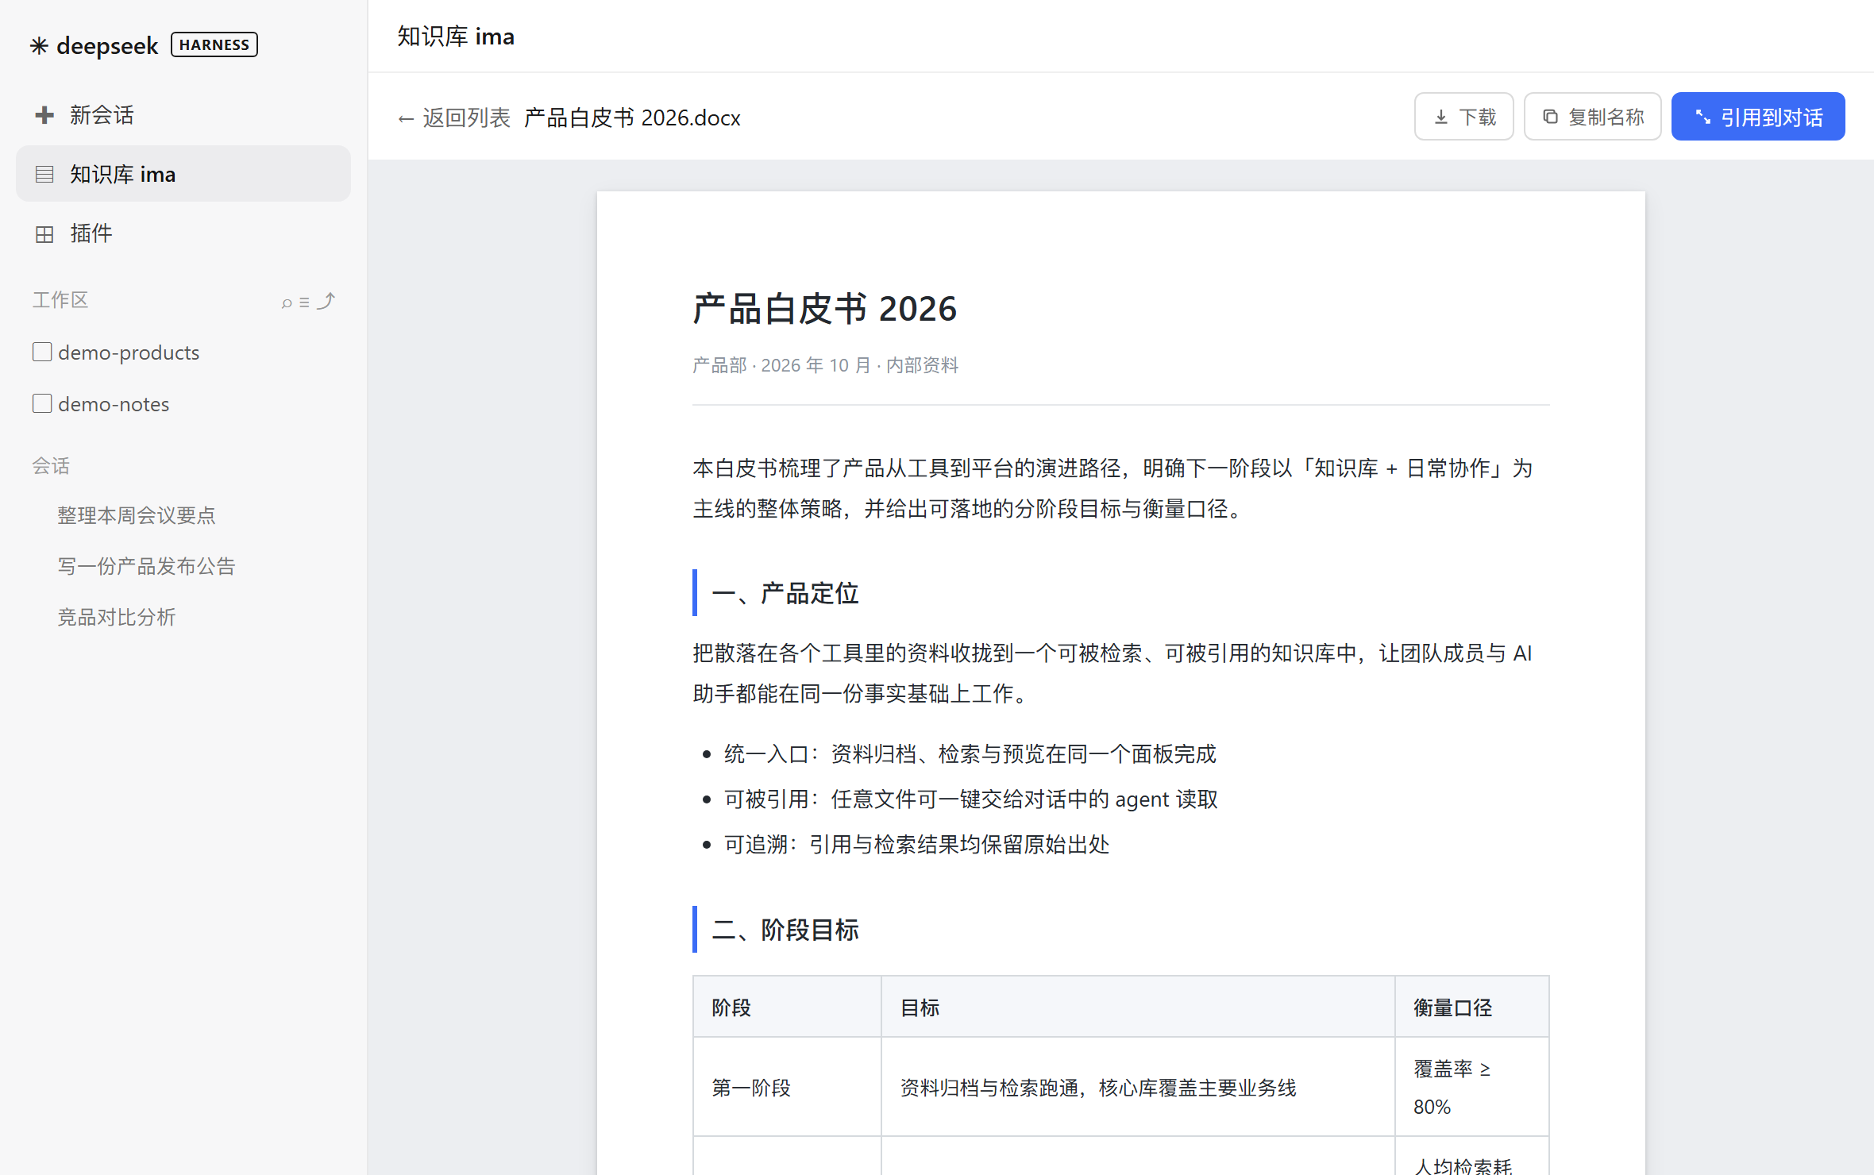Click the 工作区 section label

(x=60, y=300)
